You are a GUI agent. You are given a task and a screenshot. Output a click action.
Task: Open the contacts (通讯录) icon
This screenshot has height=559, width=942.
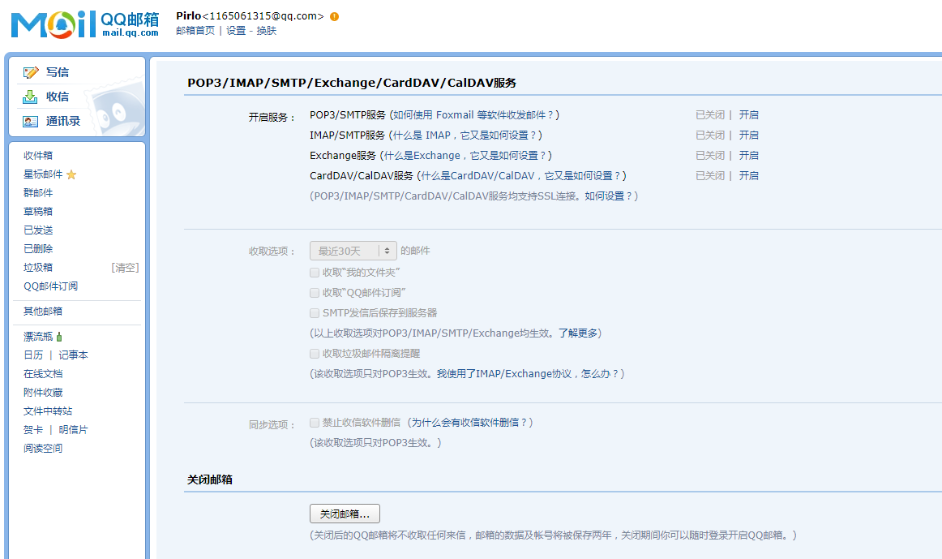point(31,121)
